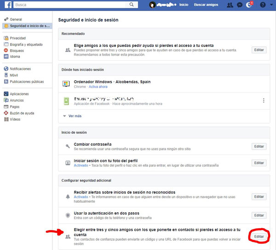Open Idioma settings in the sidebar
Image resolution: width=276 pixels, height=250 pixels.
[x=15, y=57]
